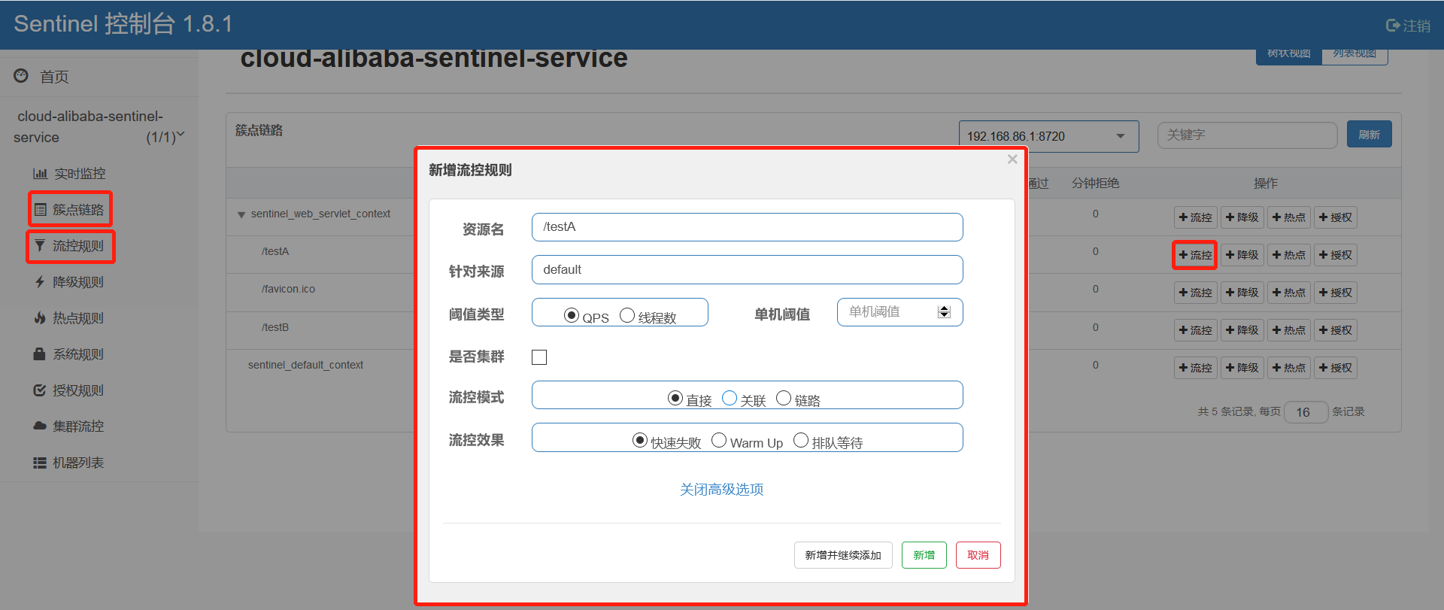Click the 新增并继续添加 button
Screen dimensions: 1444x610
[843, 555]
